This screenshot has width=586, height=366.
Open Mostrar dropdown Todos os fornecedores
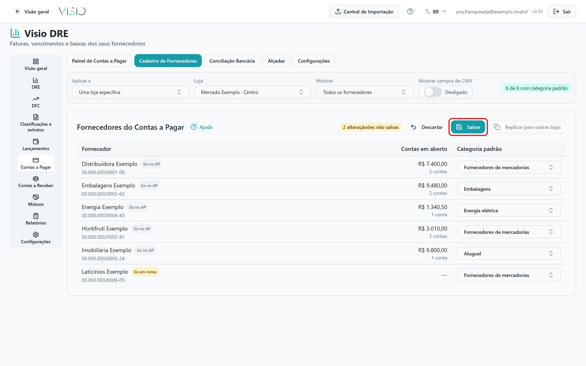(x=365, y=92)
